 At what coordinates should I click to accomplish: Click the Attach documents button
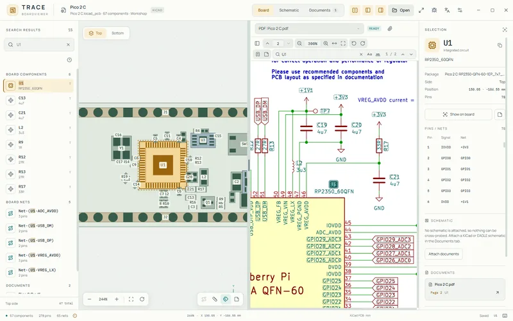pyautogui.click(x=444, y=254)
